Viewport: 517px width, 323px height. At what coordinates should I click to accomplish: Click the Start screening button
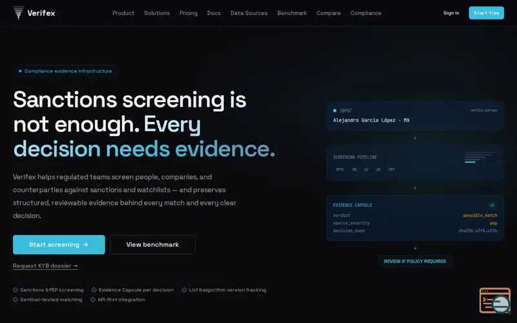[x=59, y=245]
